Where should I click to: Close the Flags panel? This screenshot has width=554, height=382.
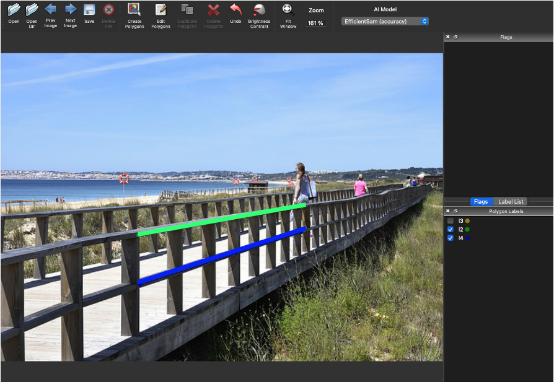coord(448,37)
